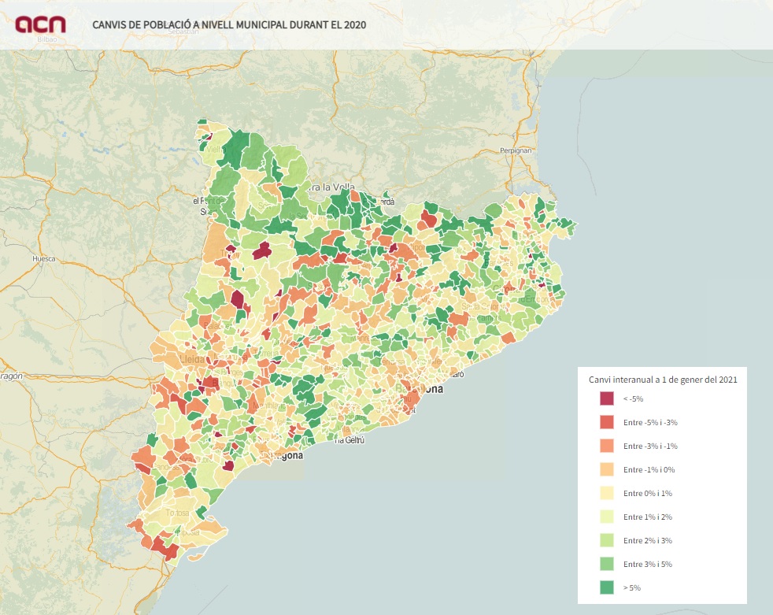Click the legend title 'Canvi interanual'
Viewport: 773px width, 615px height.
click(662, 380)
